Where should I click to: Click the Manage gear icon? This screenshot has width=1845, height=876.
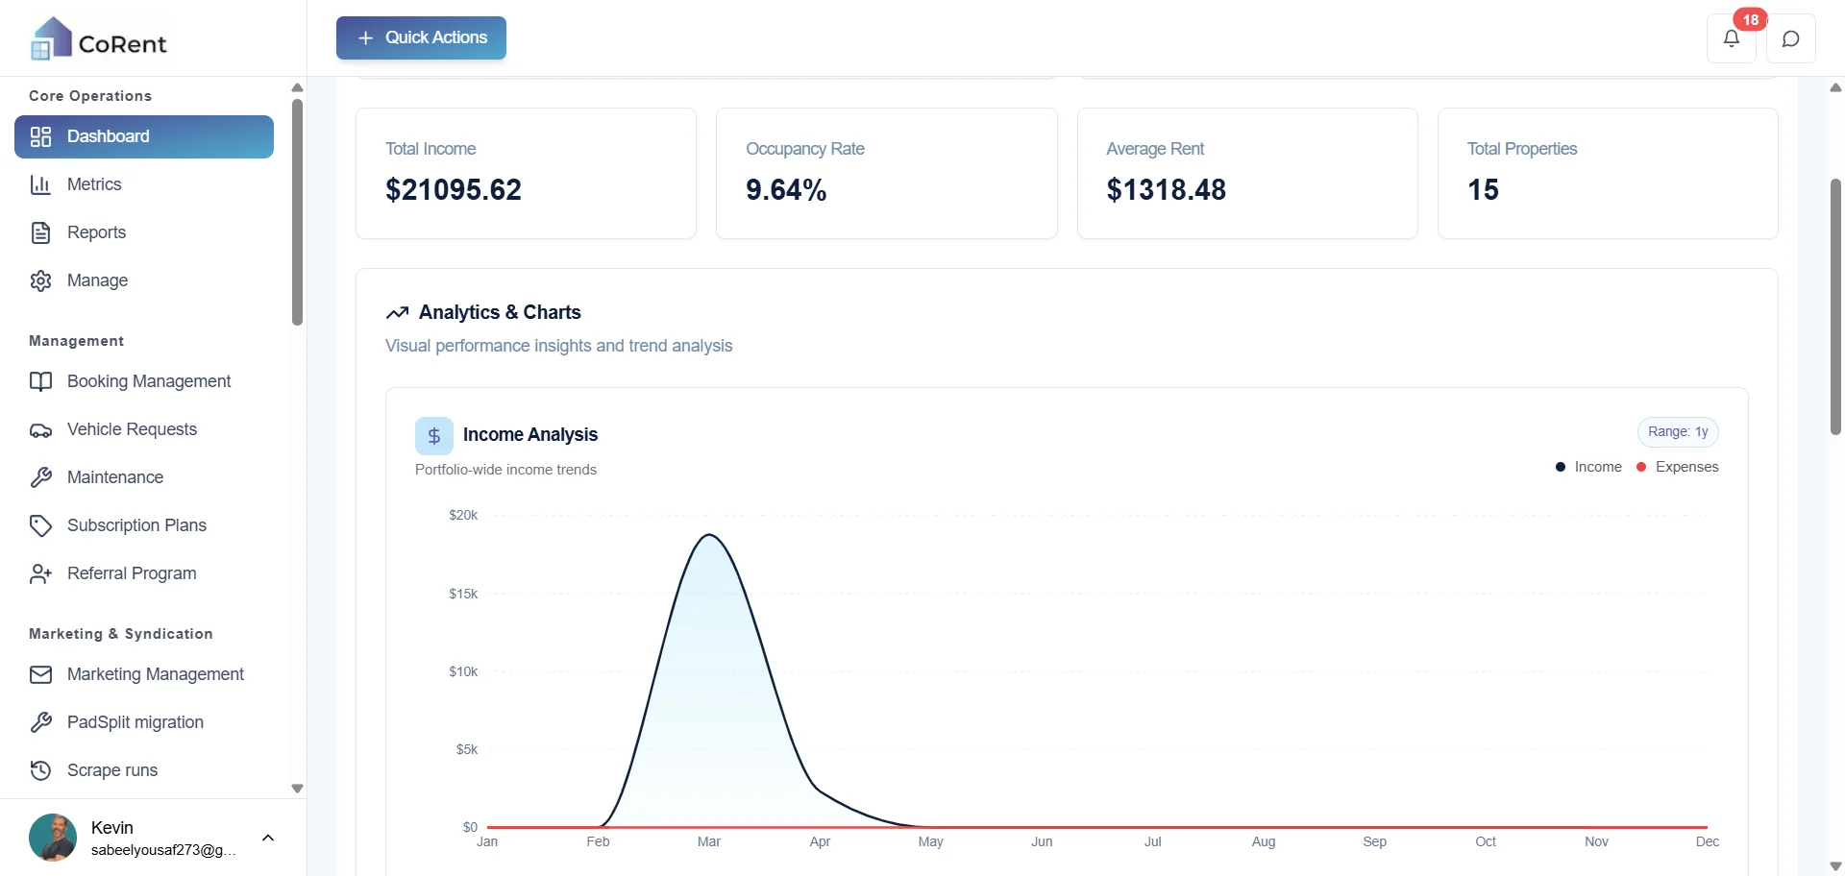(40, 280)
